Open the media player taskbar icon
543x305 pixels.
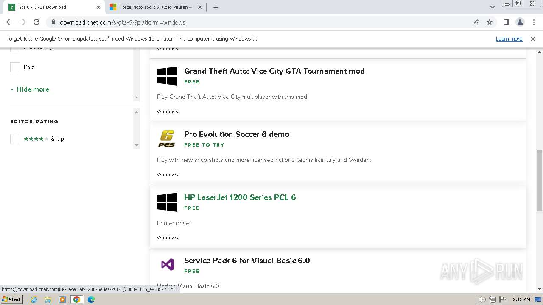62,299
